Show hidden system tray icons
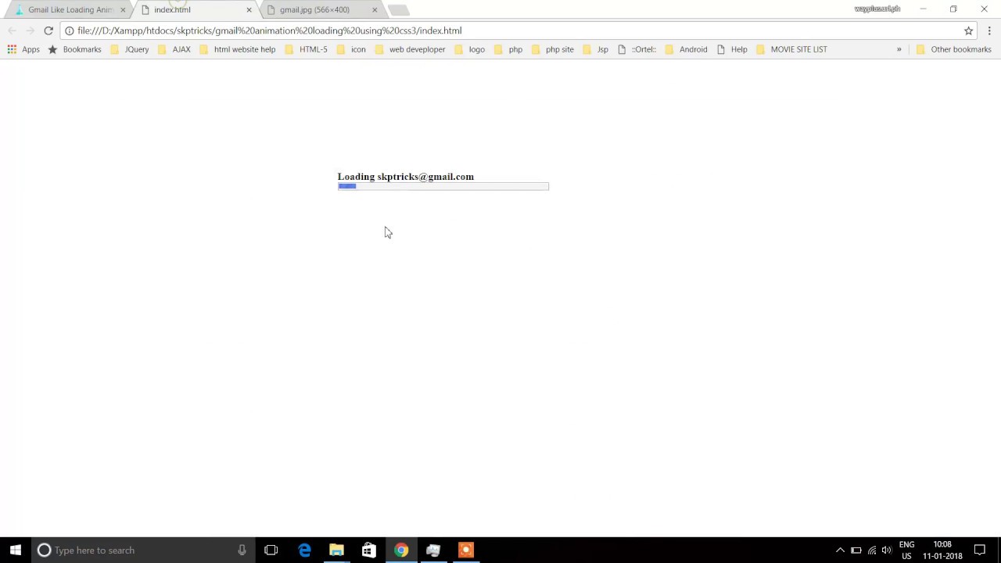The width and height of the screenshot is (1001, 563). 841,550
